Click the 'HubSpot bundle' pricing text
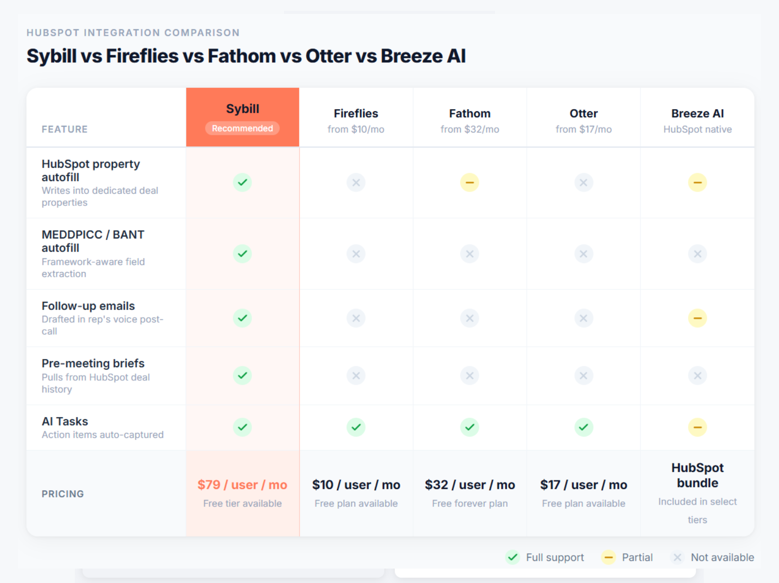 click(x=697, y=475)
